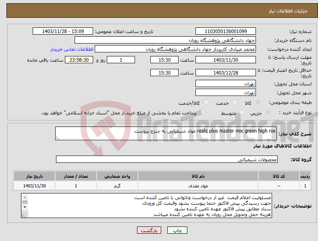Click the شماره نیاز field 1103050136001099
This screenshot has width=318, height=241.
click(226, 31)
